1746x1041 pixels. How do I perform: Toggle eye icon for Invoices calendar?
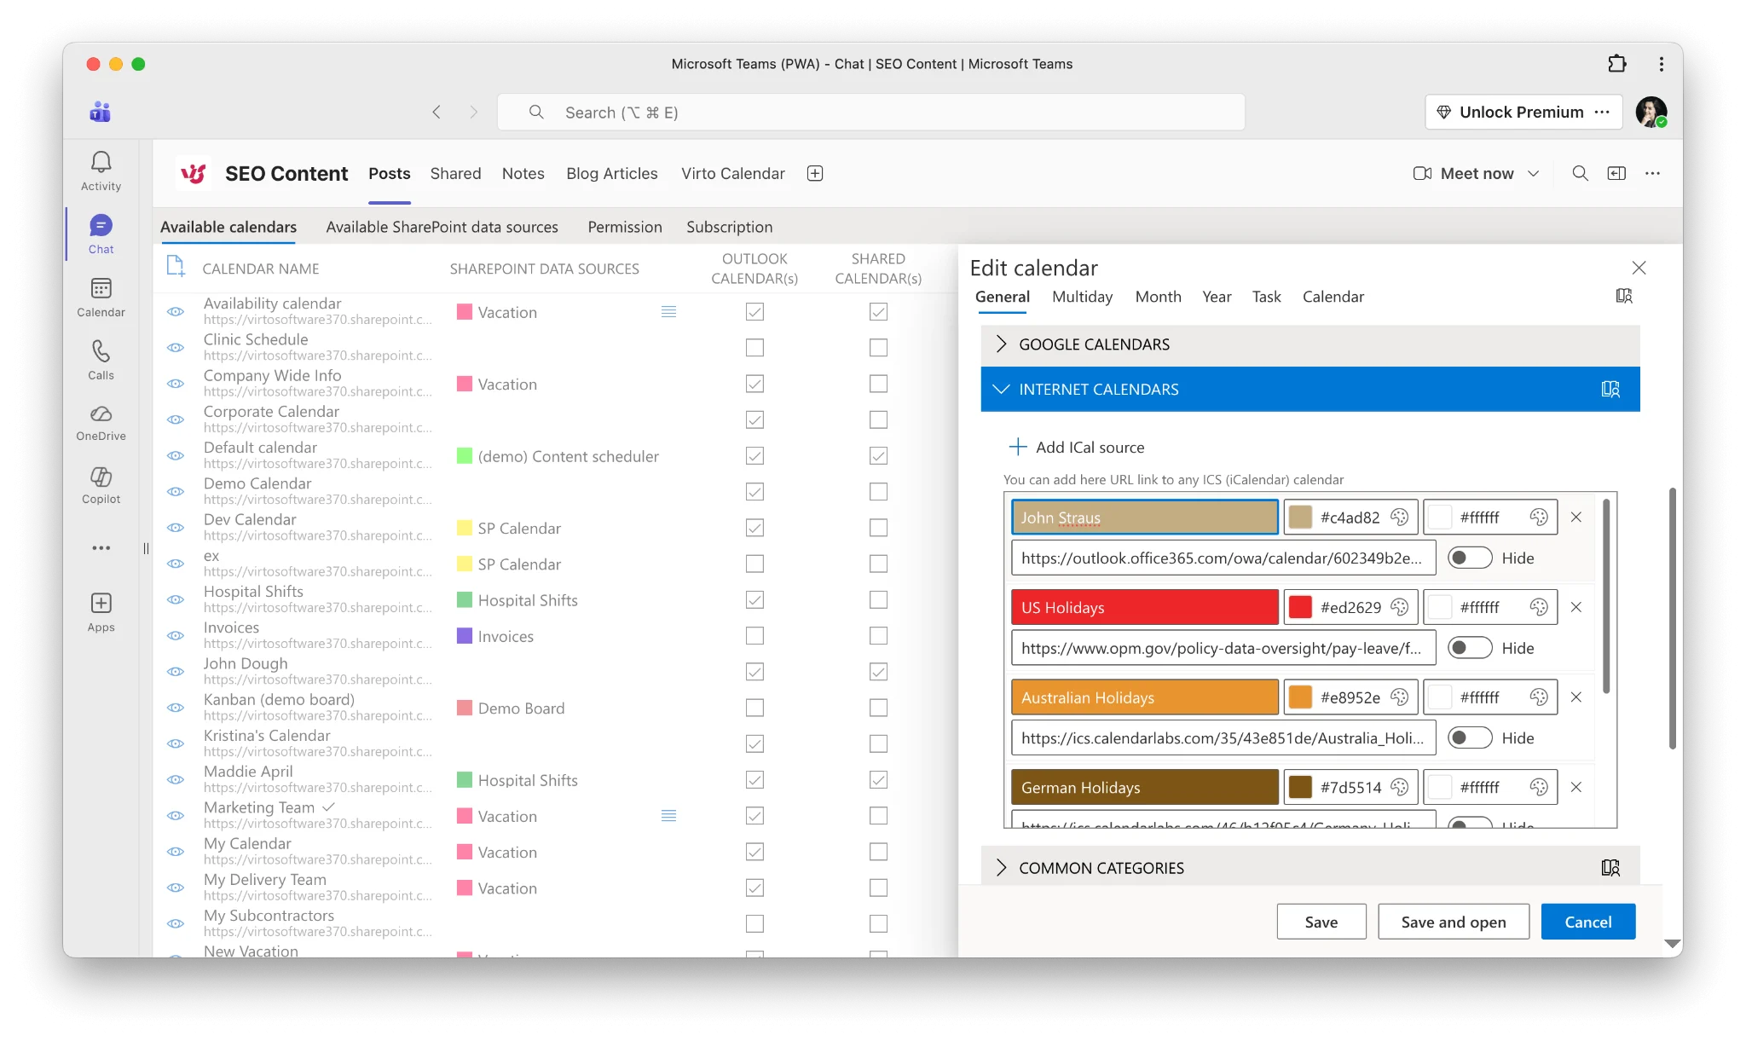[176, 636]
